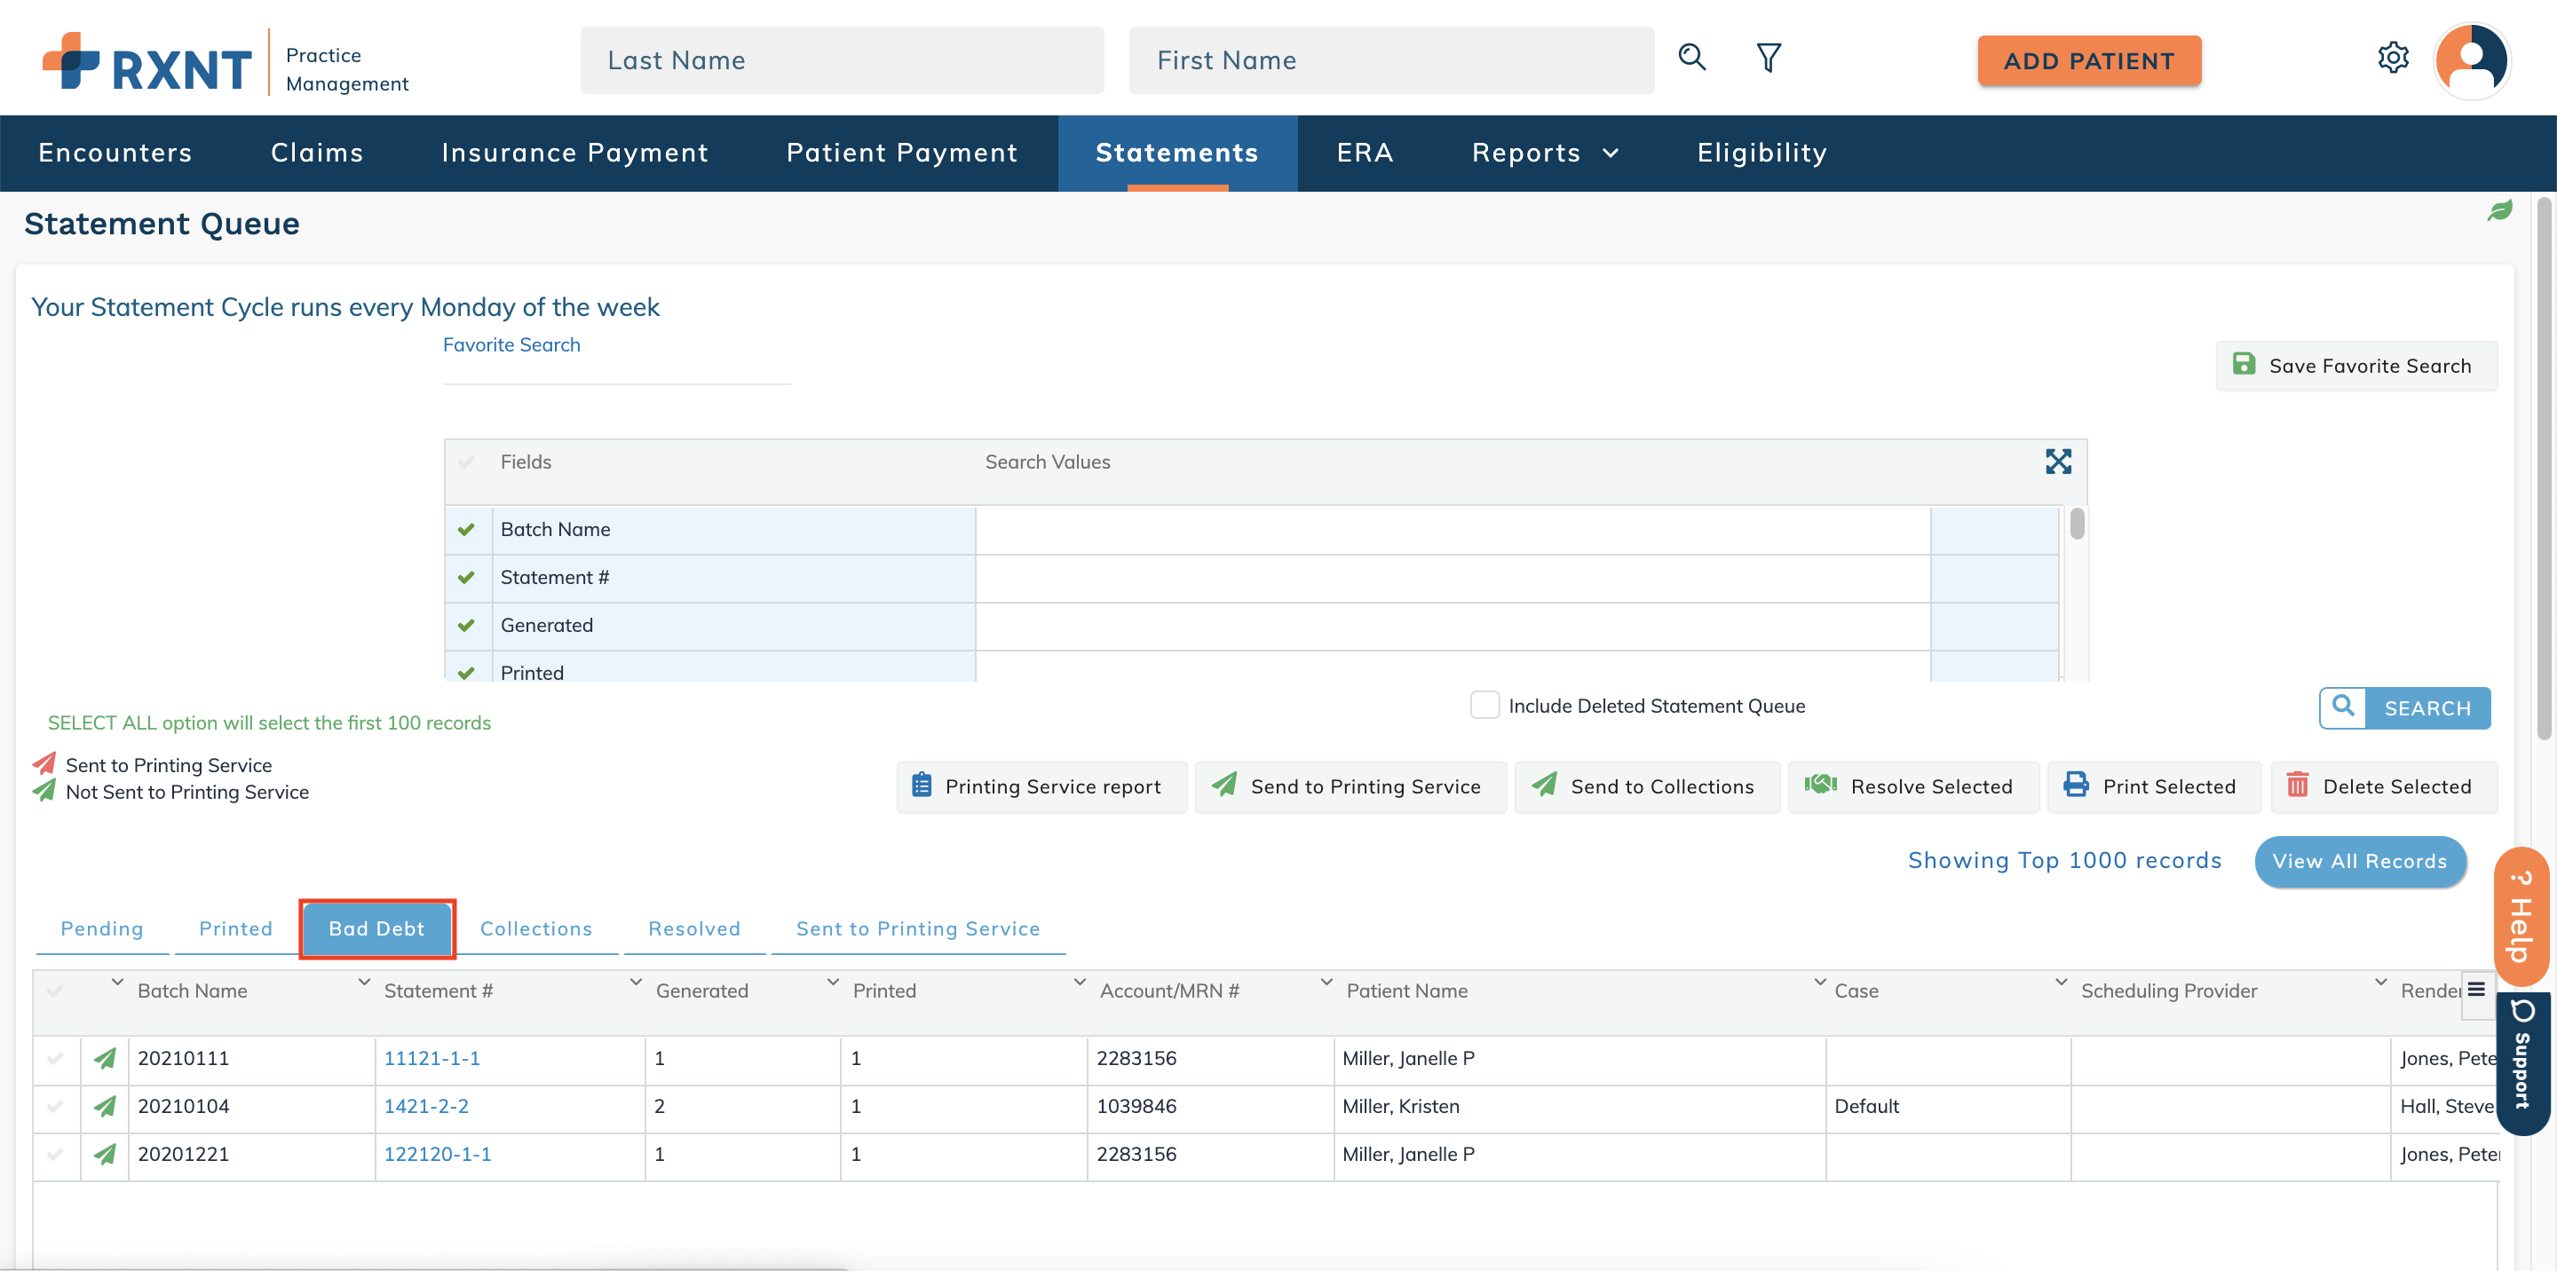Open the settings gear icon

click(2392, 59)
